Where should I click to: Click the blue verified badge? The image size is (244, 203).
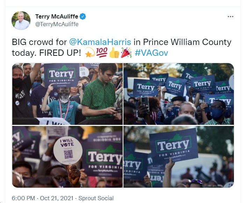click(x=82, y=16)
